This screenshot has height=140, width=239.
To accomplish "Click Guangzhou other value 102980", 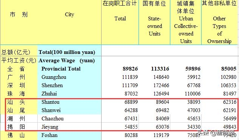I will click(x=228, y=77).
